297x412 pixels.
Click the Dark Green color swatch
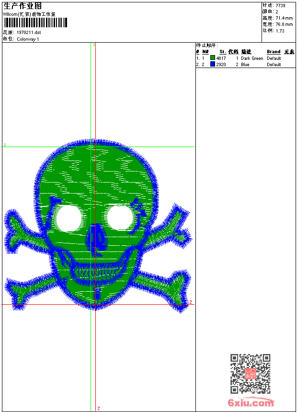(213, 58)
